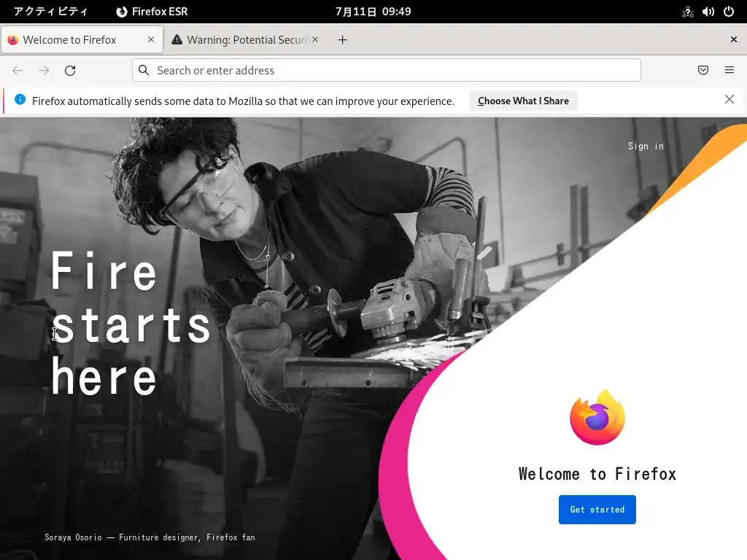Click the network status icon
This screenshot has height=560, width=747.
tap(687, 12)
